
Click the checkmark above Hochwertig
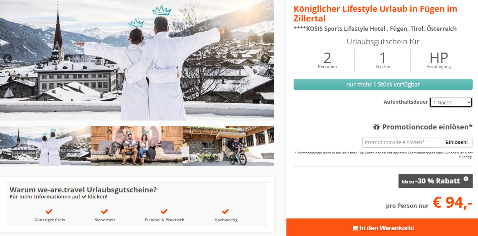coord(226,212)
